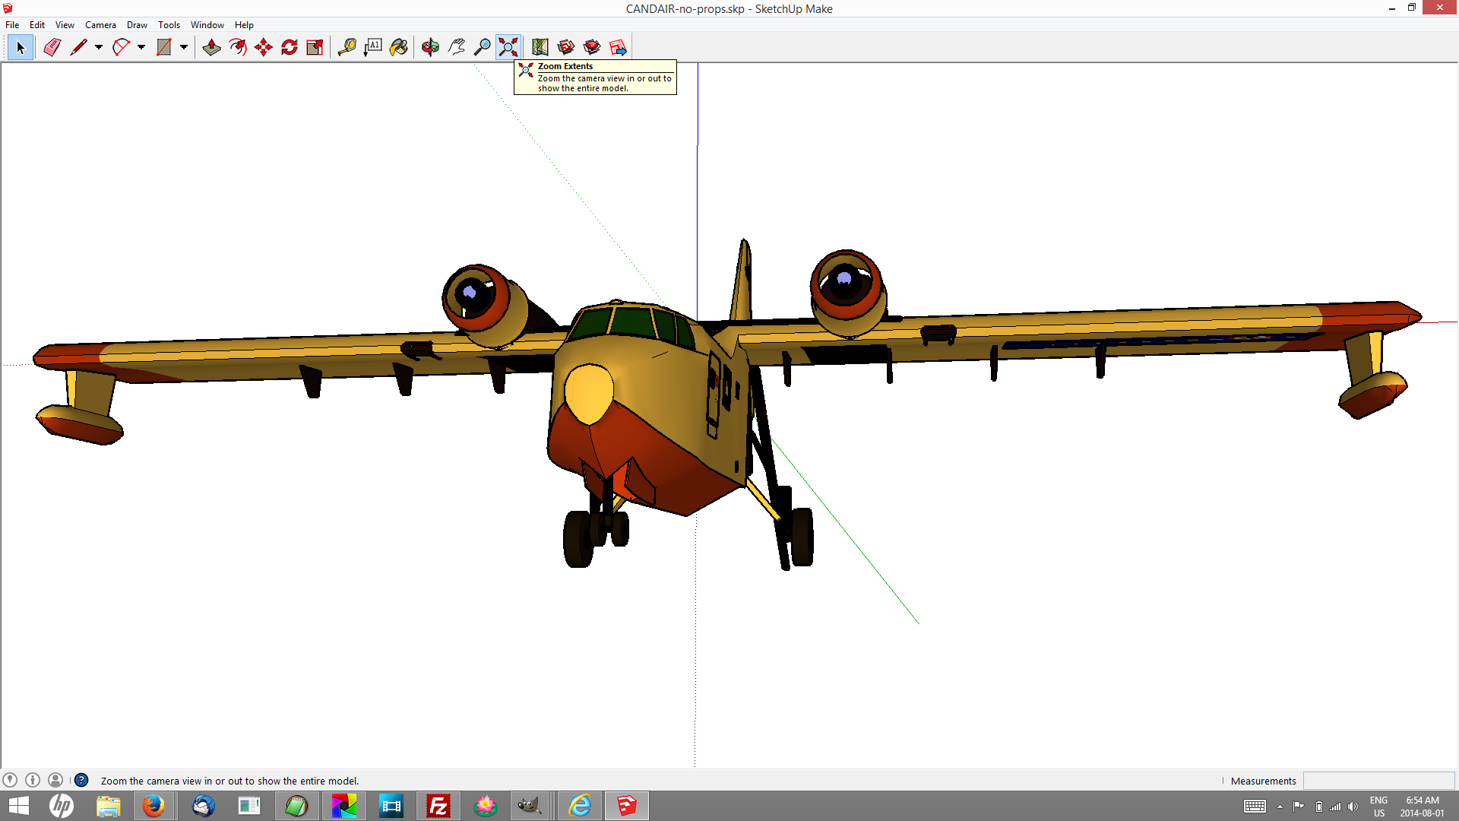Select the Rectangle shape tool

click(163, 47)
